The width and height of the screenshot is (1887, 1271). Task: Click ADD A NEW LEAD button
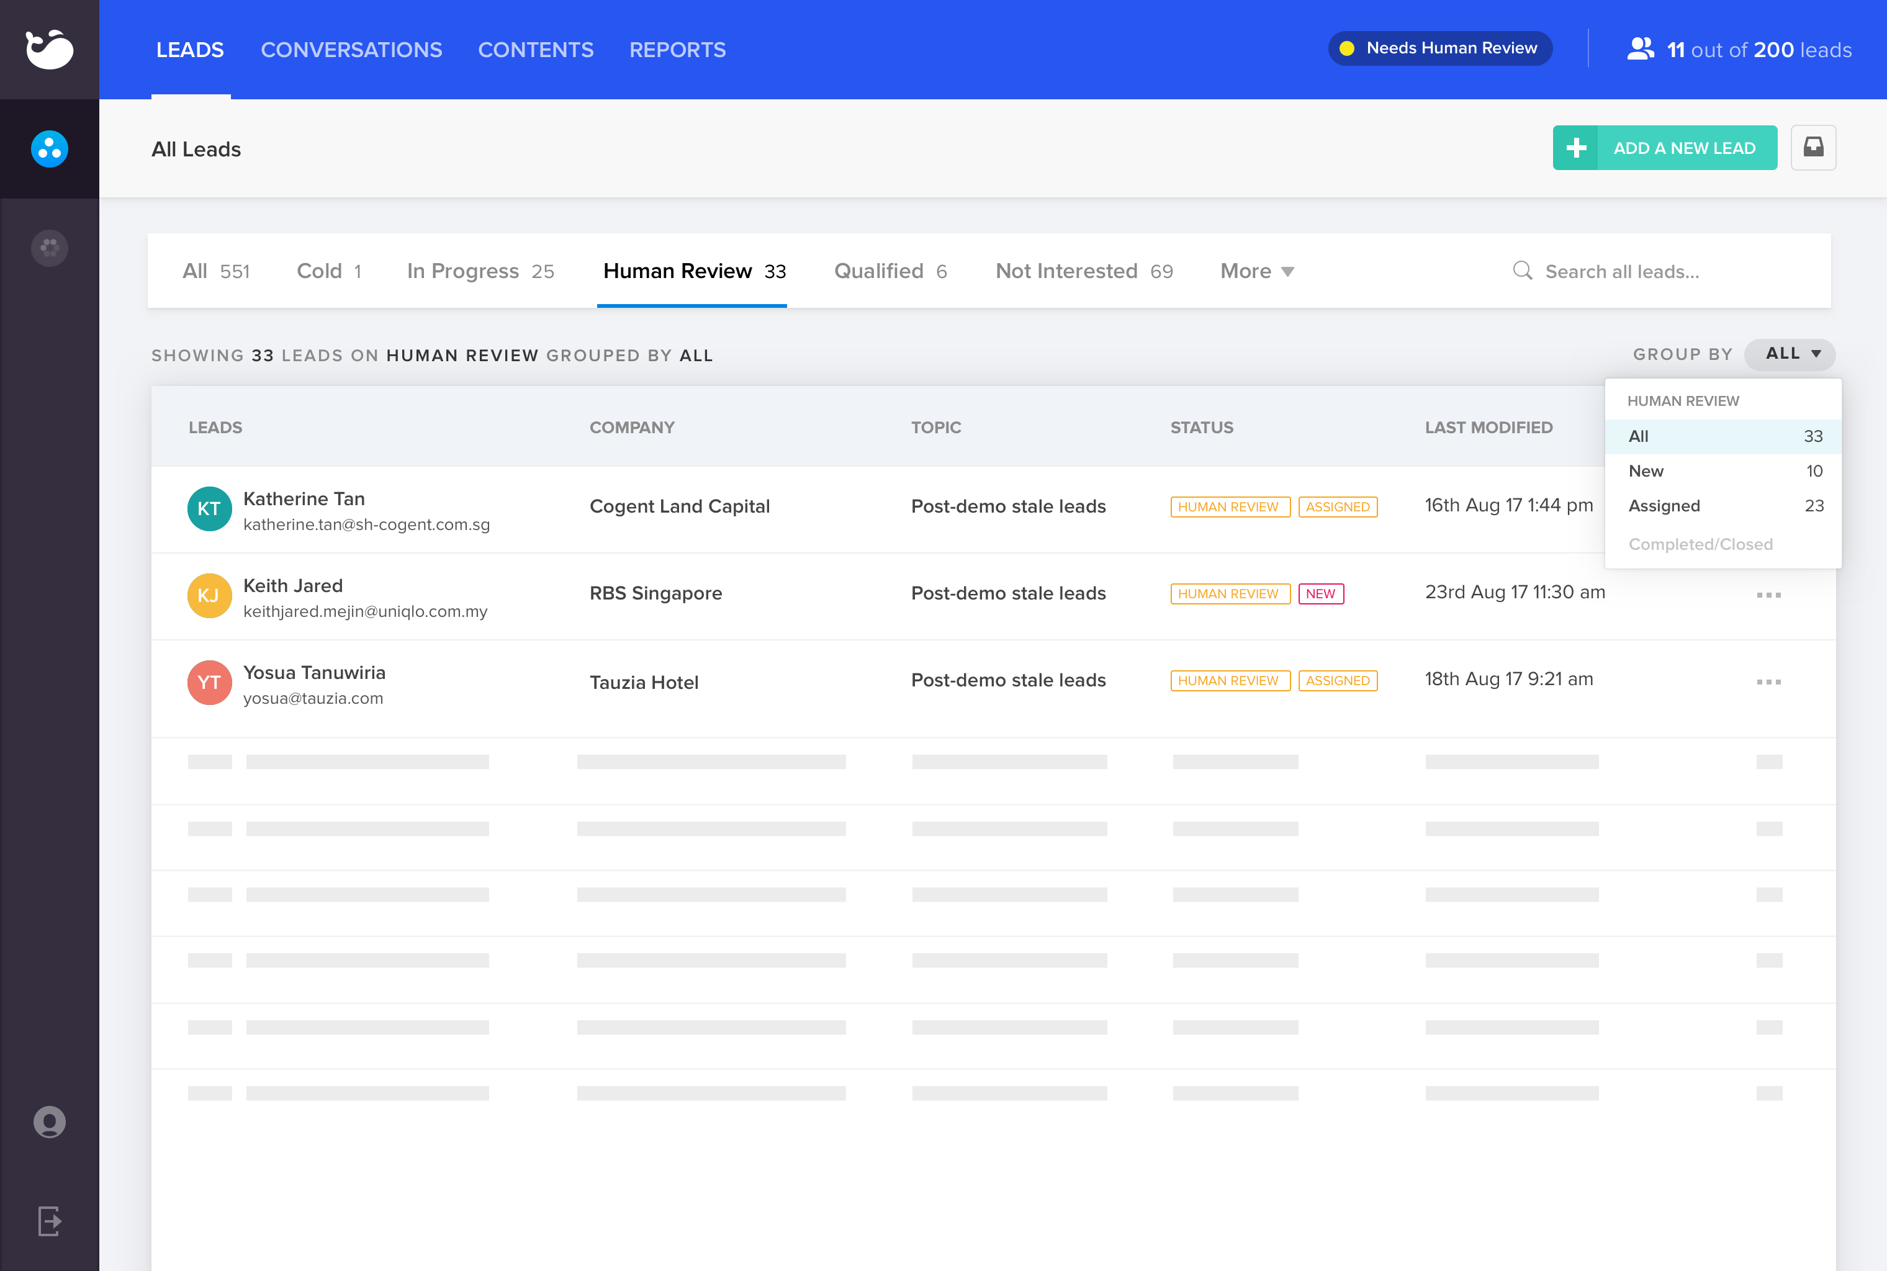point(1665,148)
